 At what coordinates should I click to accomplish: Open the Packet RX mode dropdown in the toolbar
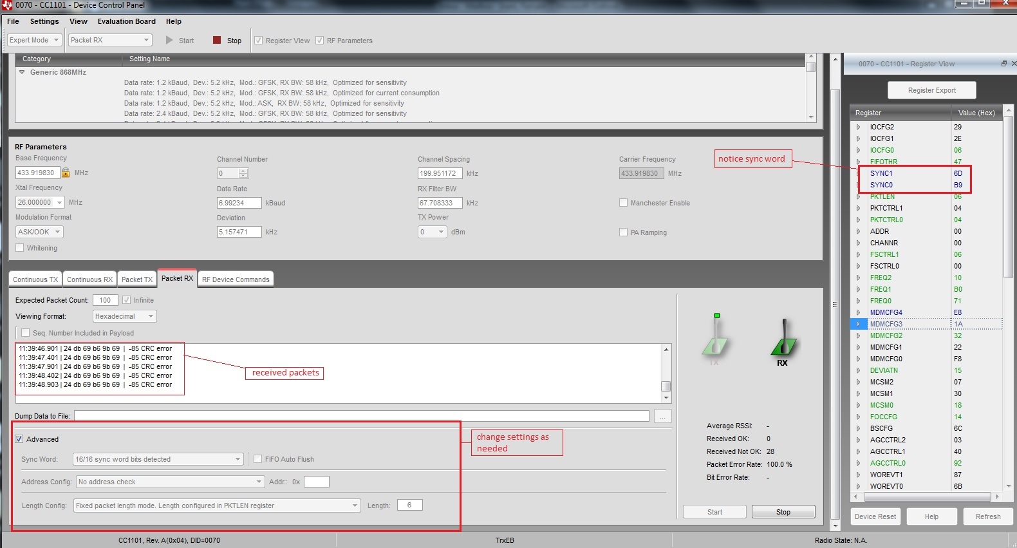[x=110, y=40]
